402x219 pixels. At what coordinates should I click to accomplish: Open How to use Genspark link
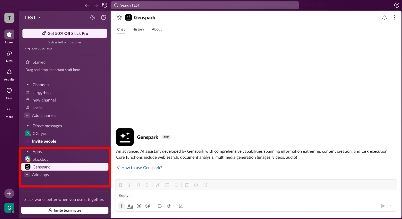141,168
